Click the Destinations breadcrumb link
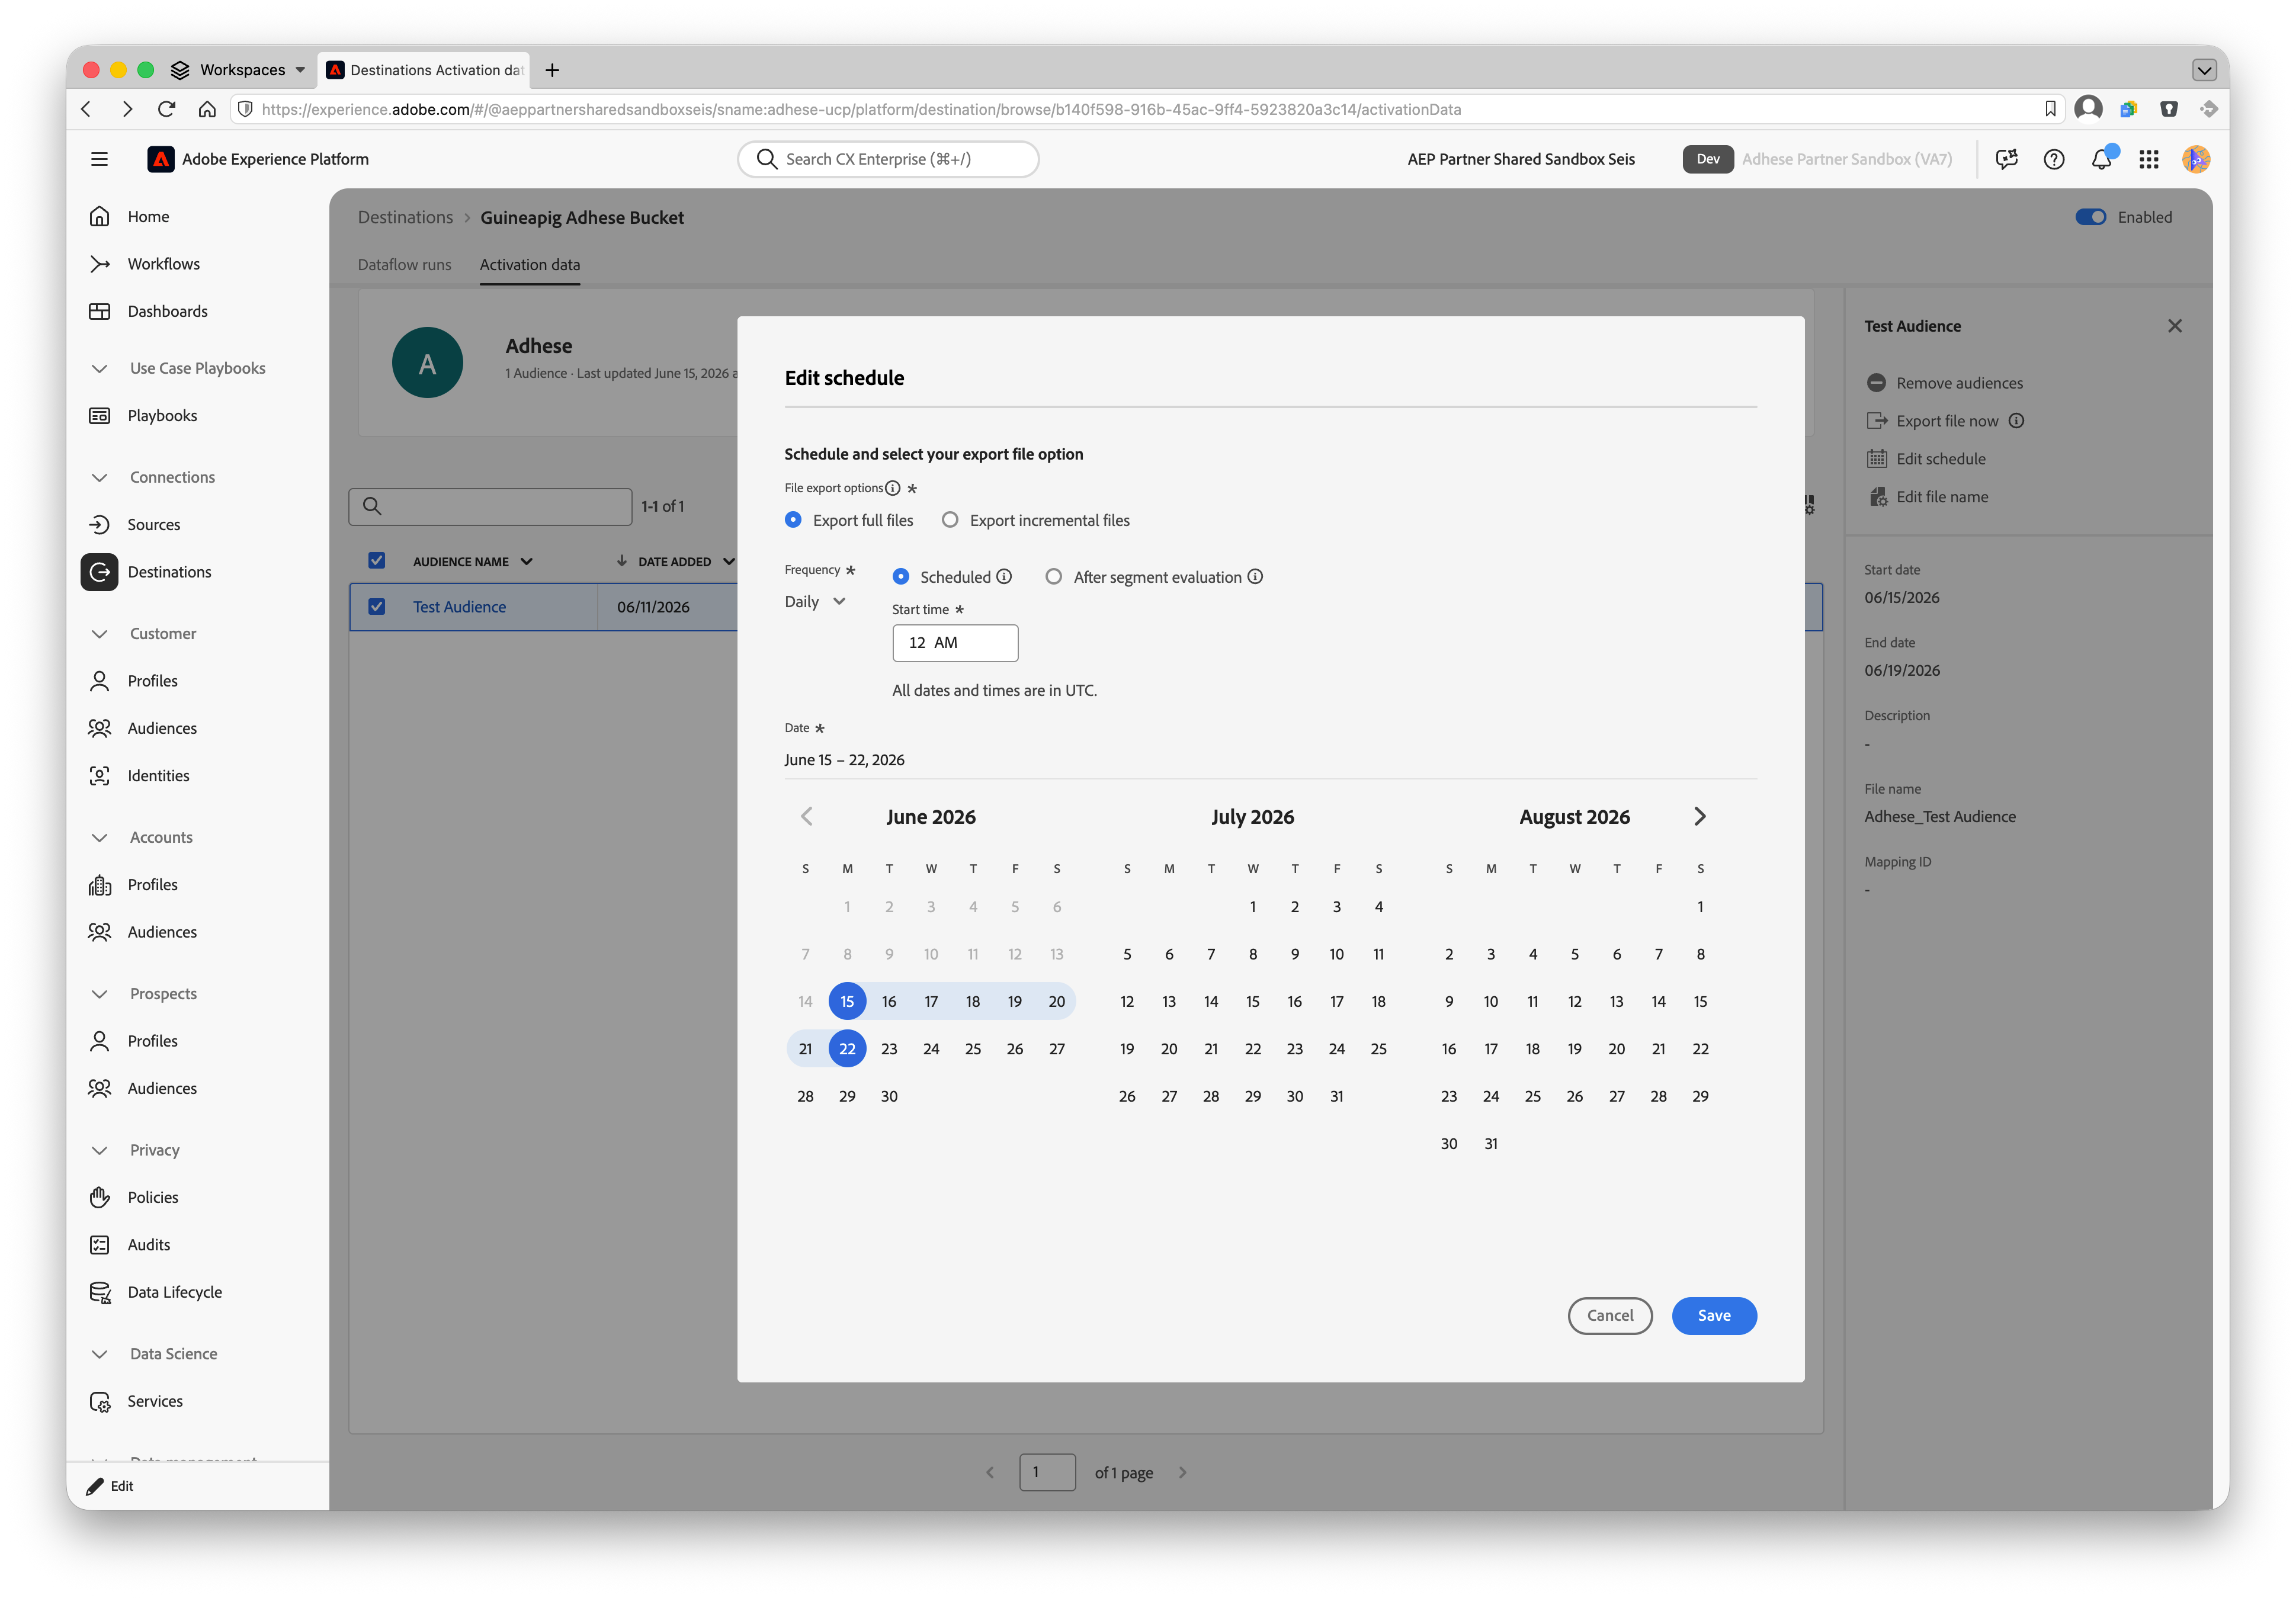 point(405,217)
